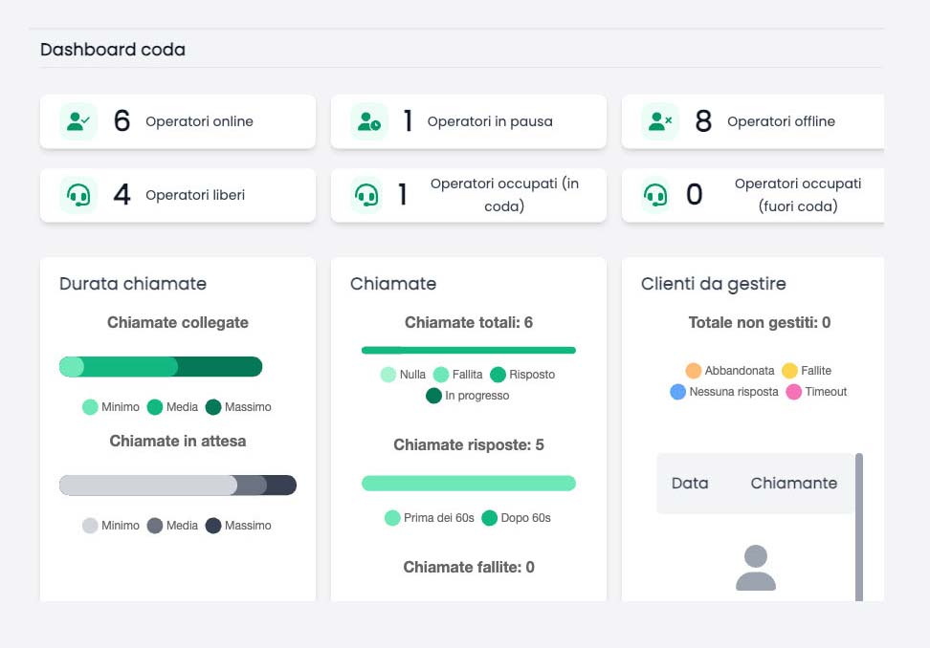Click the Chiamate fallite: 0 label
Screen dimensions: 930x648
[x=469, y=568]
